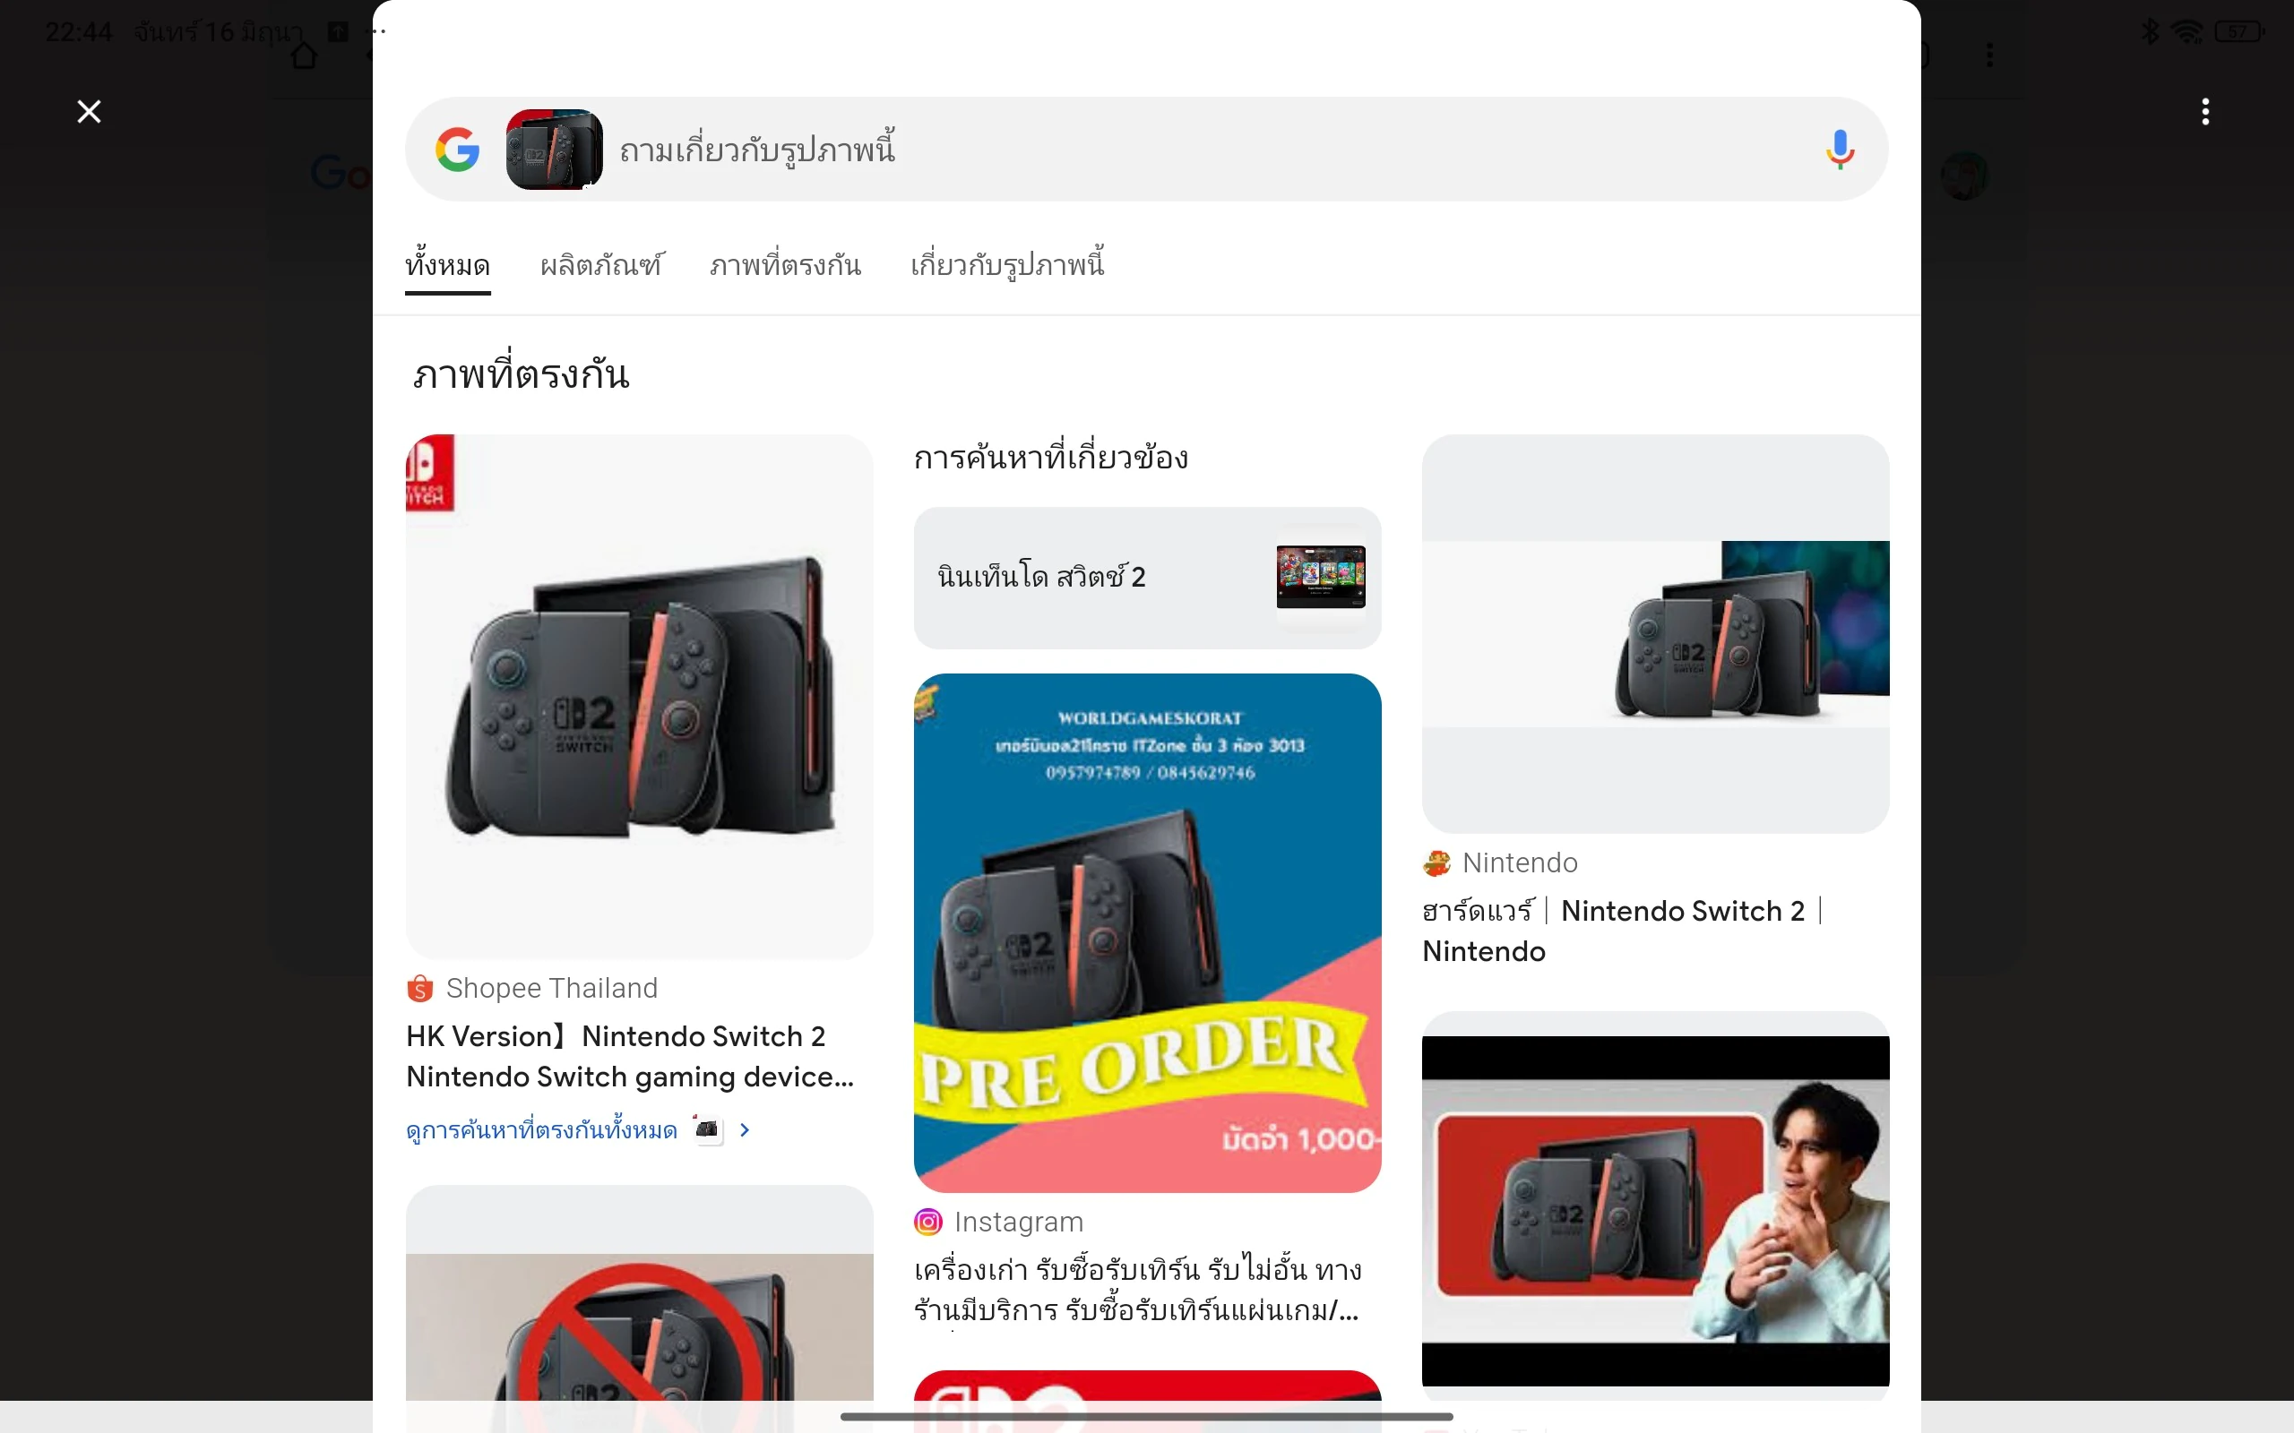This screenshot has height=1433, width=2294.
Task: Select the ทั้งหมด tab
Action: pyautogui.click(x=447, y=264)
